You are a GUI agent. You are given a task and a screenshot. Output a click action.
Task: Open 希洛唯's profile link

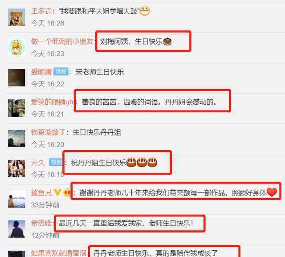tap(41, 223)
